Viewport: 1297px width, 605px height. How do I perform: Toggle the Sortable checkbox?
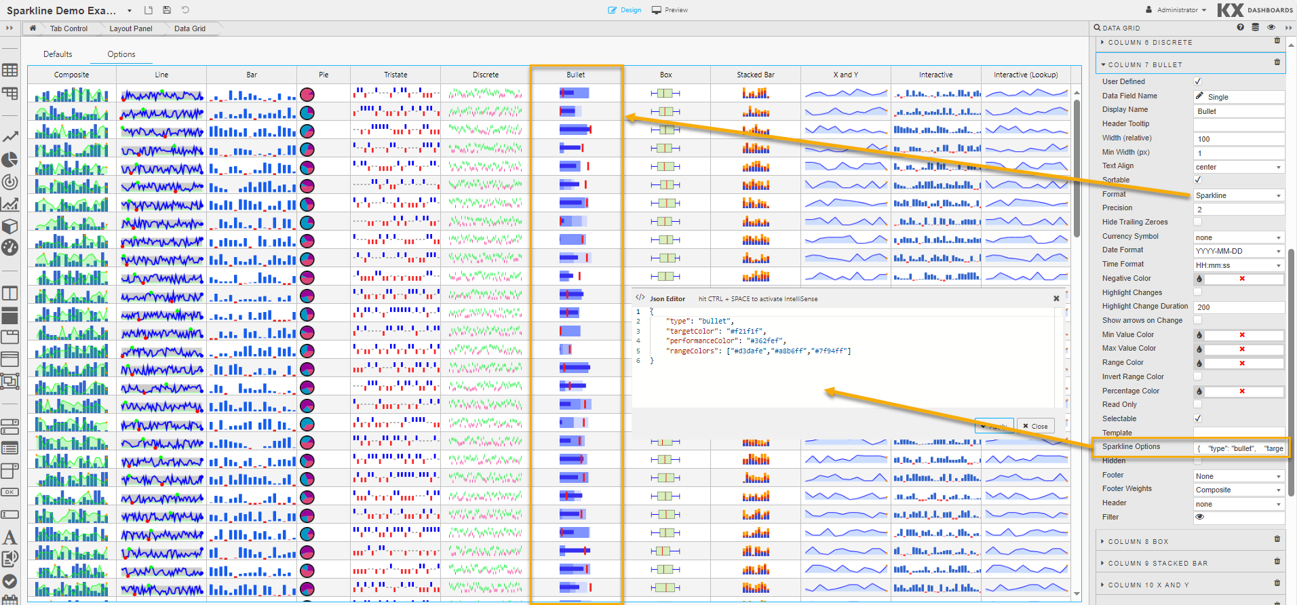1197,180
